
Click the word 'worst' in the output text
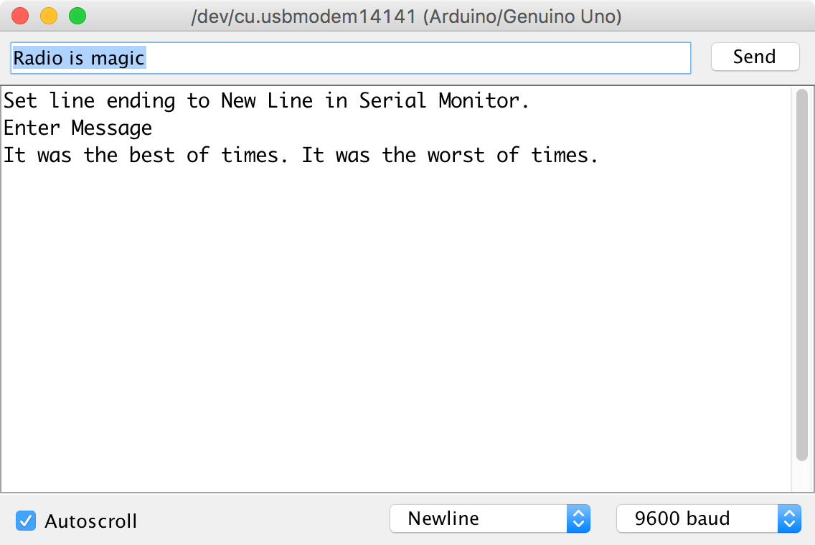[456, 156]
